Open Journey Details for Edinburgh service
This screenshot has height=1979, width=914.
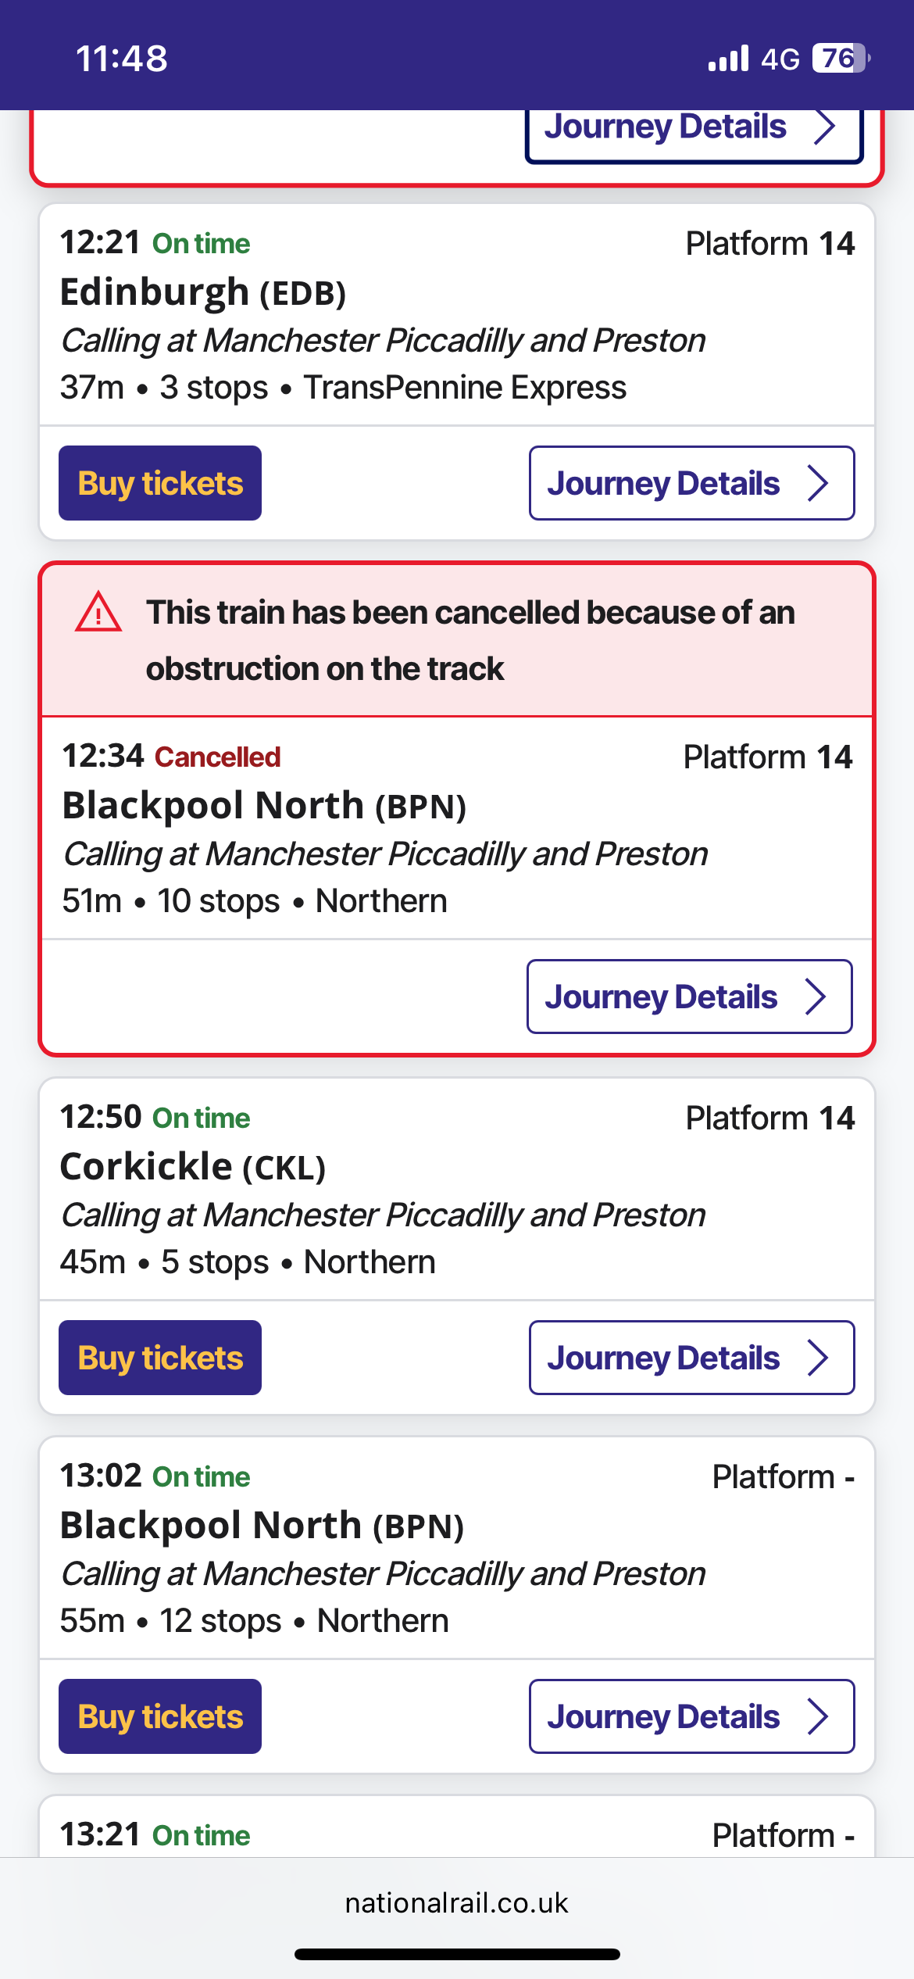[664, 483]
